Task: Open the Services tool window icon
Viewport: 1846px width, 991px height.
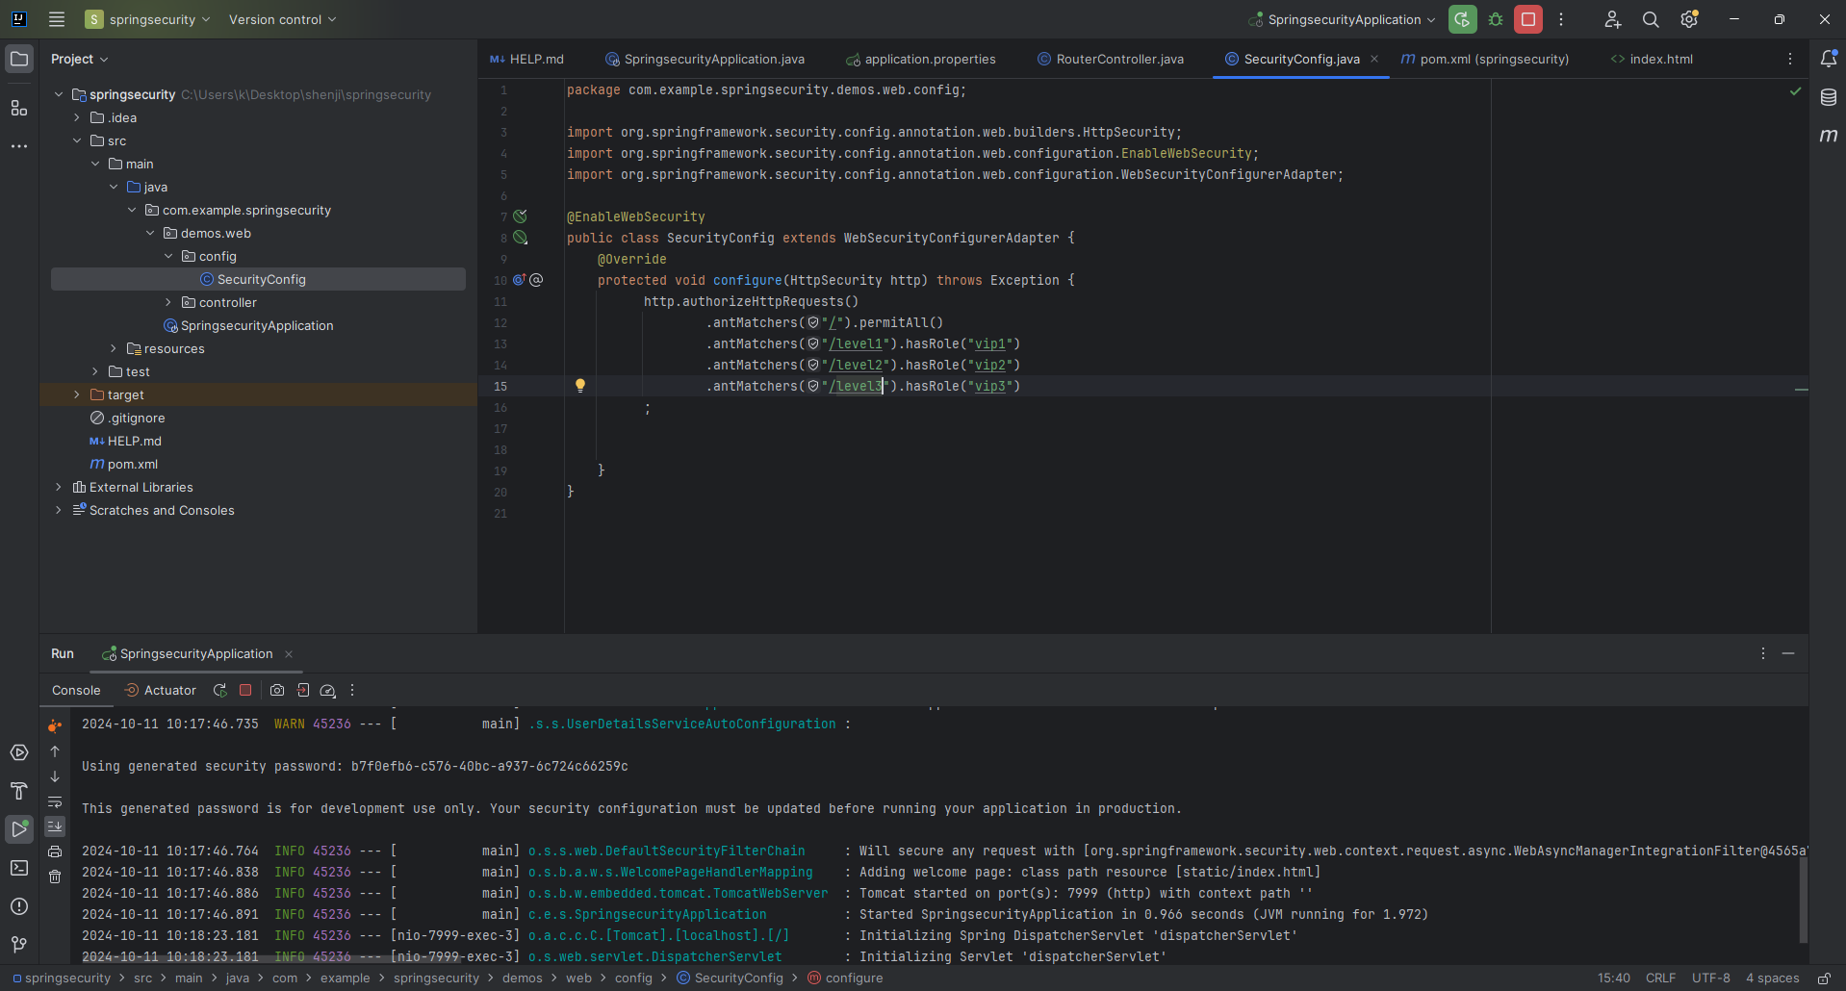Action: tap(19, 752)
